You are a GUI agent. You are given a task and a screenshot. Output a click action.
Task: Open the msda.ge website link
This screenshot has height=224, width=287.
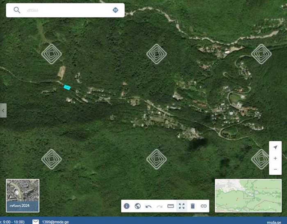coord(273,222)
